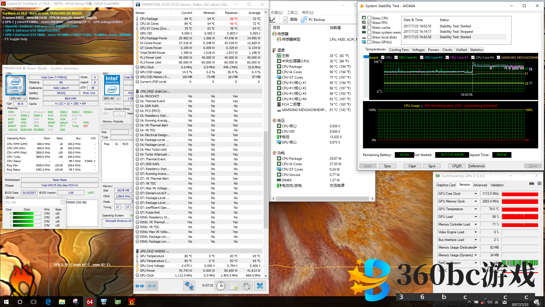Tick the Stress GPU(s) checkbox
Screen dimensions: 545x307
[x=369, y=42]
